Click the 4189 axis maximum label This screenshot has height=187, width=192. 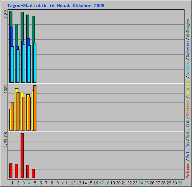pyautogui.click(x=6, y=15)
